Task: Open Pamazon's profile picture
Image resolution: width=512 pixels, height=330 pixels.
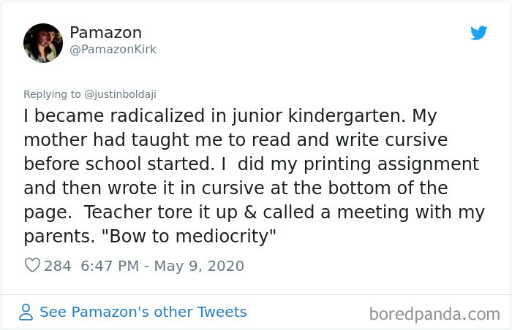Action: click(x=43, y=42)
